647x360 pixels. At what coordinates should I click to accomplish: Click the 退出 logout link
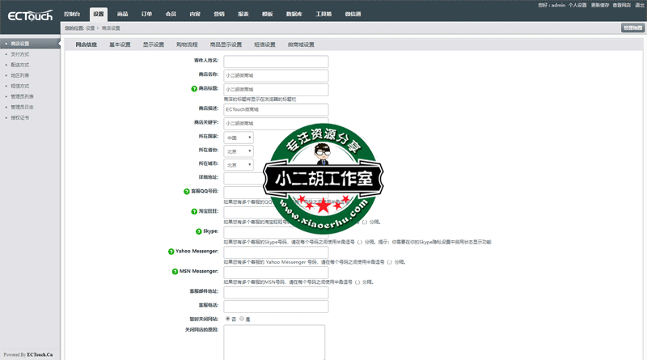coord(639,5)
